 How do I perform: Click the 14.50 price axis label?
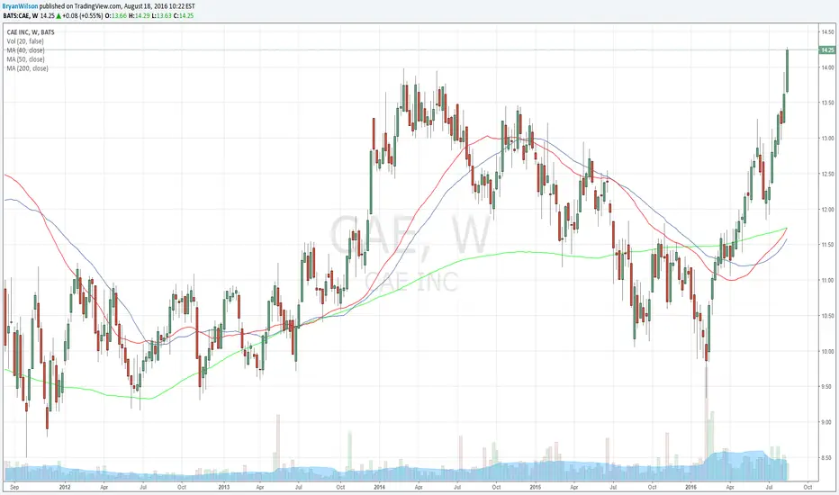pyautogui.click(x=827, y=32)
